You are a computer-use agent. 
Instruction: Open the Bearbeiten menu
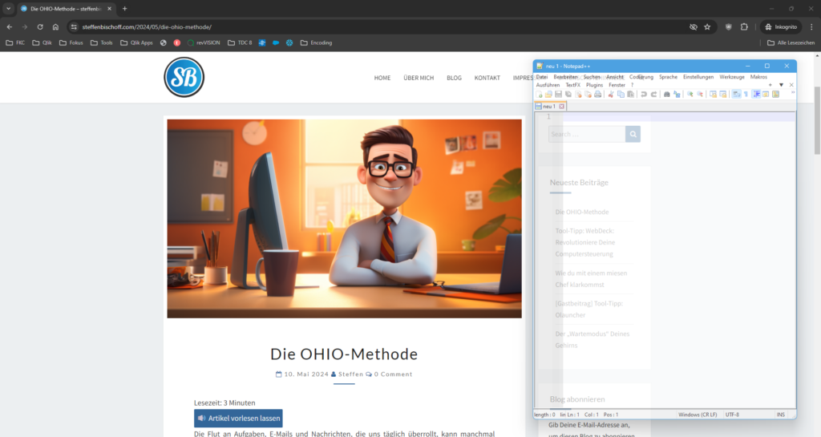point(566,77)
